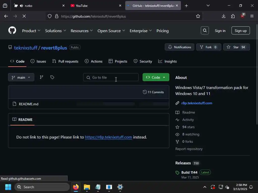The image size is (258, 193).
Task: Open the Firefox downloads icon
Action: 224,16
